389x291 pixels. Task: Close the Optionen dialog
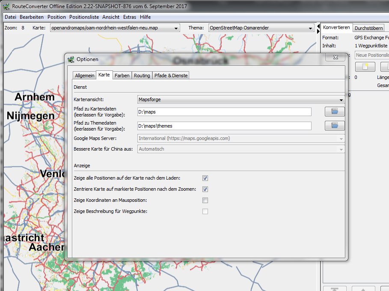[x=336, y=57]
